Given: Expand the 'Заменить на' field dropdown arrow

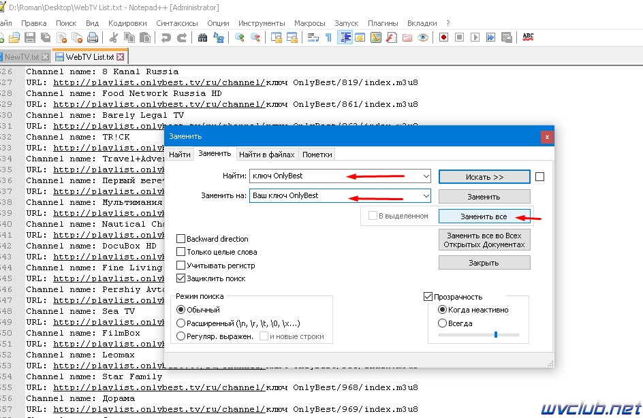Looking at the screenshot, I should point(426,196).
